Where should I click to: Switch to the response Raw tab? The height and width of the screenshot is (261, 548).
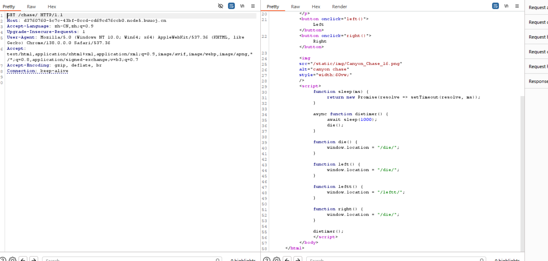(x=295, y=6)
